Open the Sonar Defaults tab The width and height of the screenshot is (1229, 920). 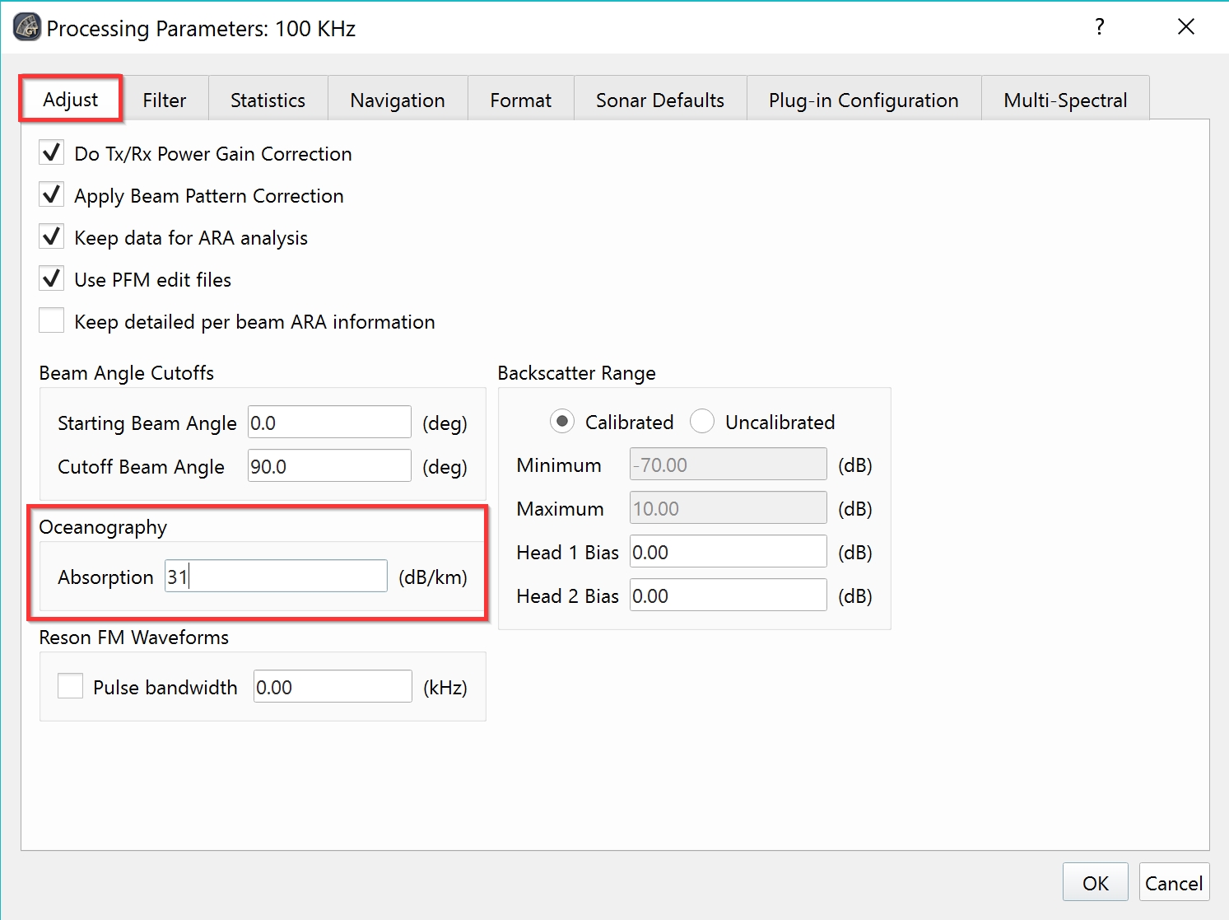coord(659,100)
